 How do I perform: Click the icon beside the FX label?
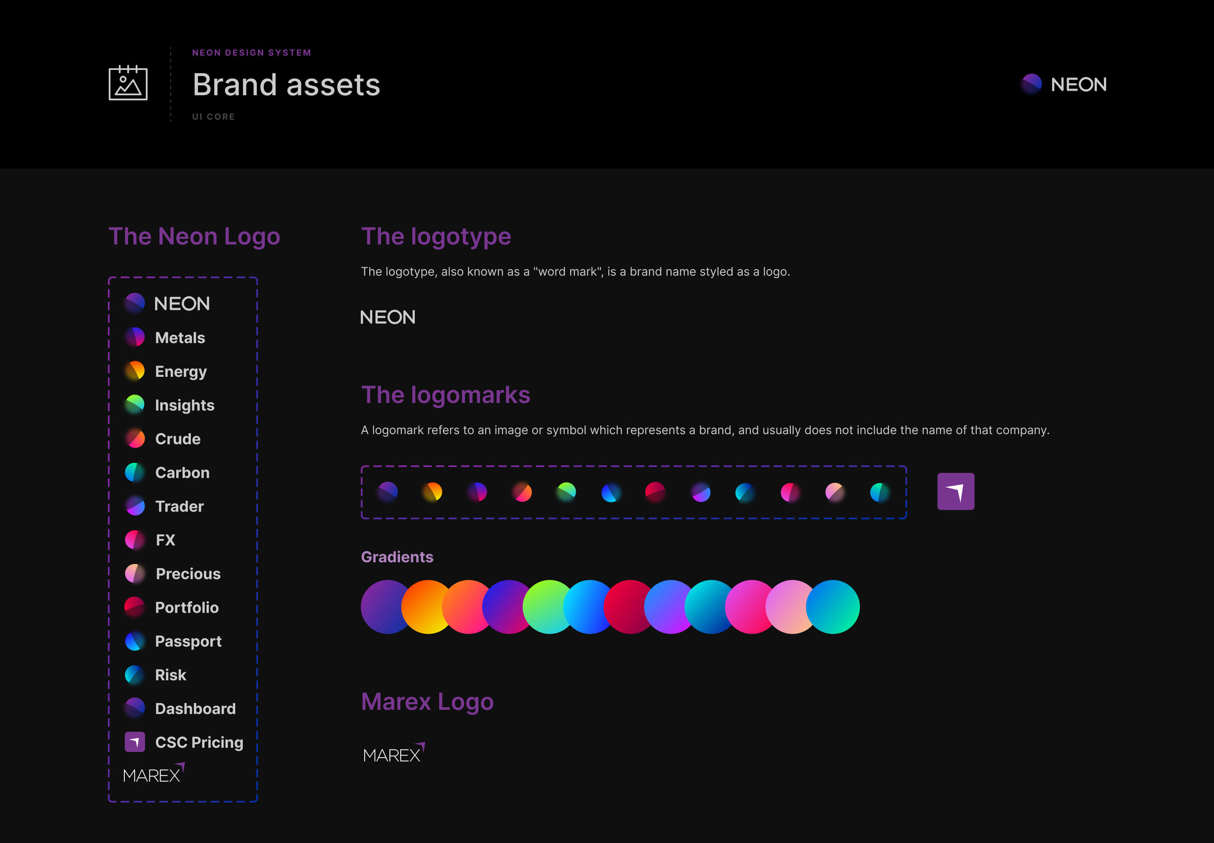(x=135, y=540)
